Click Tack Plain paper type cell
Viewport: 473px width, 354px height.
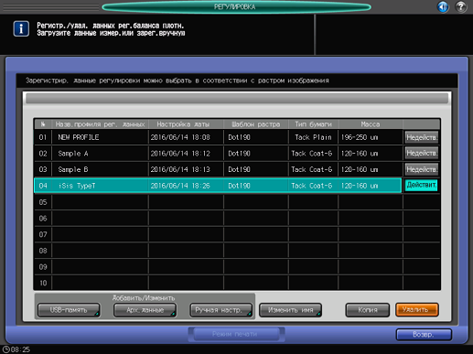click(x=313, y=137)
